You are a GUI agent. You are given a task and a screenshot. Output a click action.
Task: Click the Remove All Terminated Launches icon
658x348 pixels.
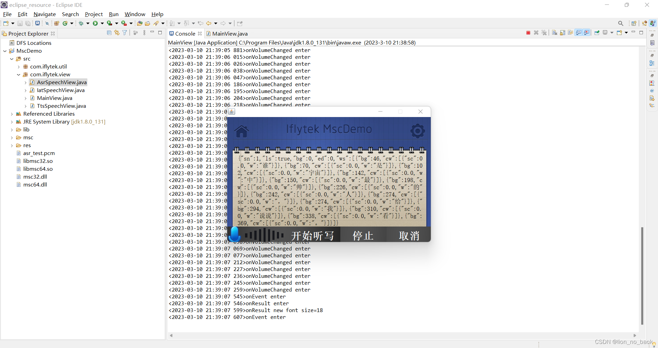(x=544, y=33)
